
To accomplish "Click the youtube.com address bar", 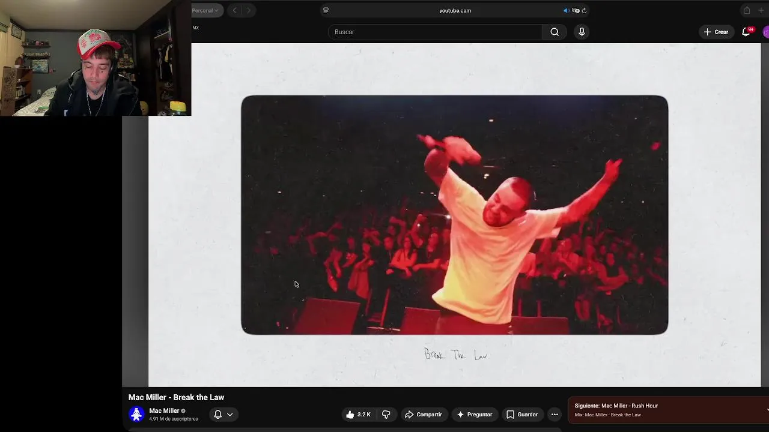I will (x=455, y=10).
